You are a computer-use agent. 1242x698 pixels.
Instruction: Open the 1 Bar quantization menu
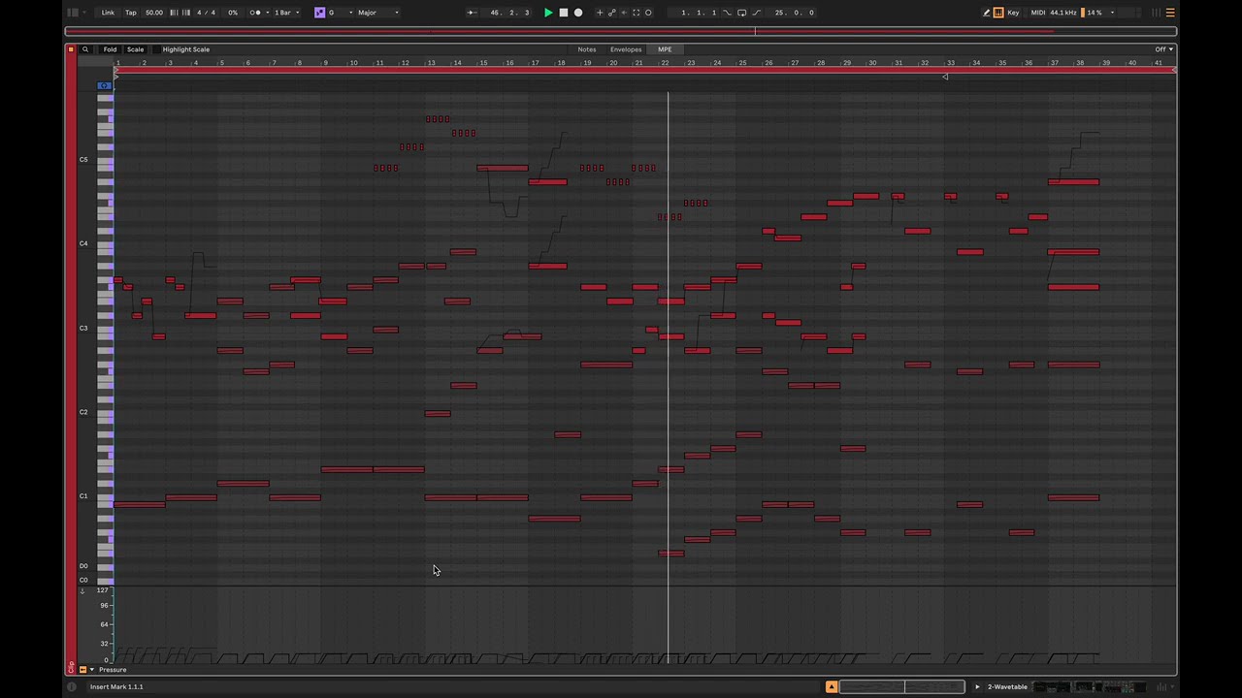pos(286,13)
